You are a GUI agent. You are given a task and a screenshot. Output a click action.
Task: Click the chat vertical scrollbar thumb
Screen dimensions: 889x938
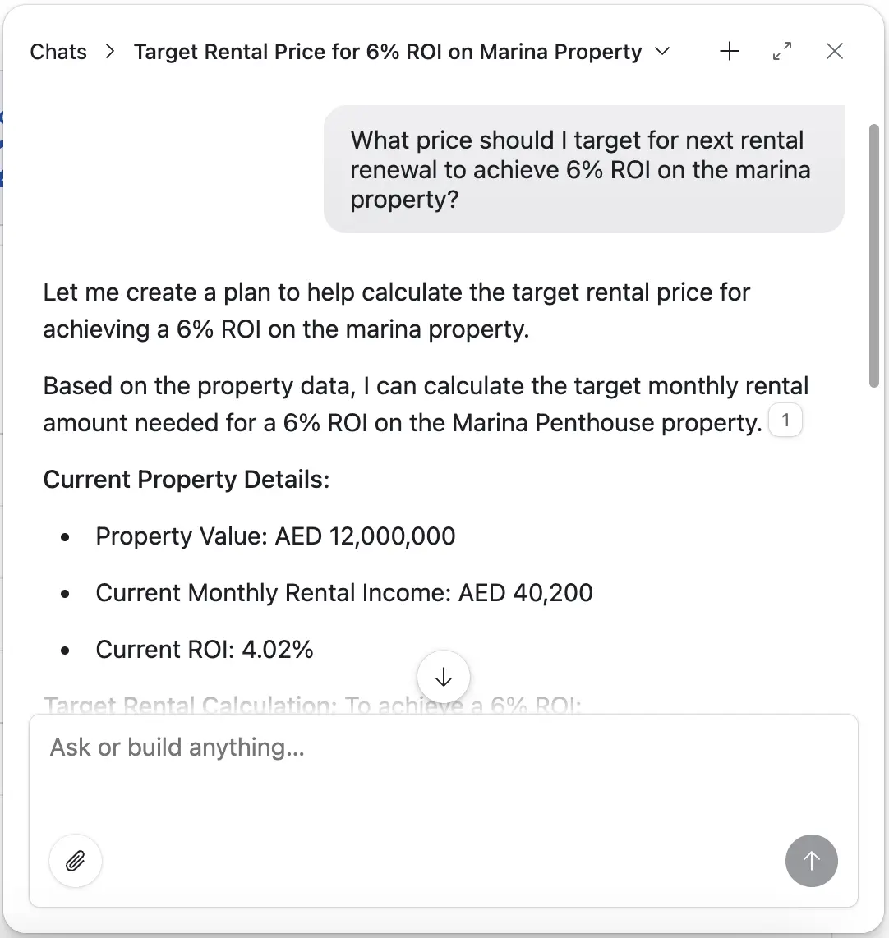click(x=874, y=255)
